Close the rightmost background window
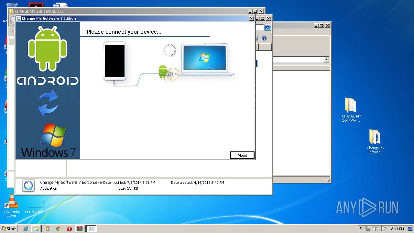The height and width of the screenshot is (233, 414). [327, 25]
